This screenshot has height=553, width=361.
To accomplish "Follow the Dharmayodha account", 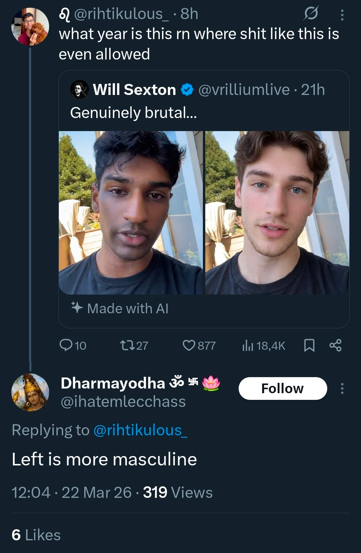I will coord(282,389).
